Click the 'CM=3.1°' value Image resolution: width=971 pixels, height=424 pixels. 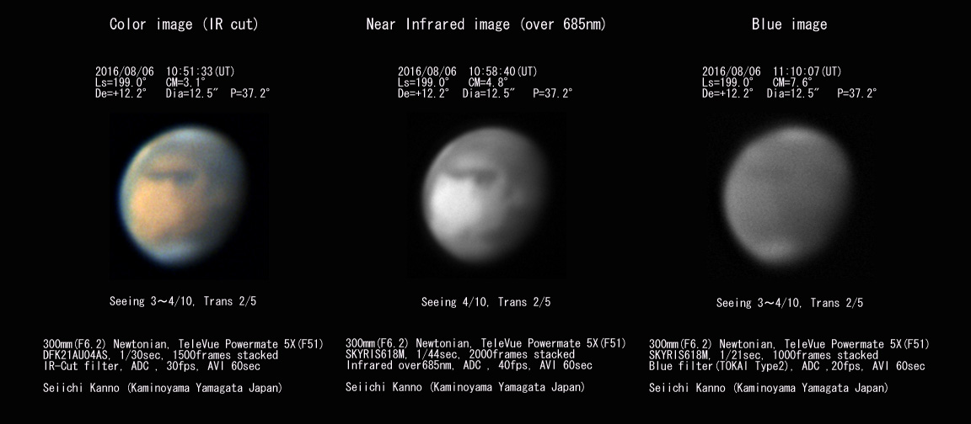pyautogui.click(x=185, y=82)
